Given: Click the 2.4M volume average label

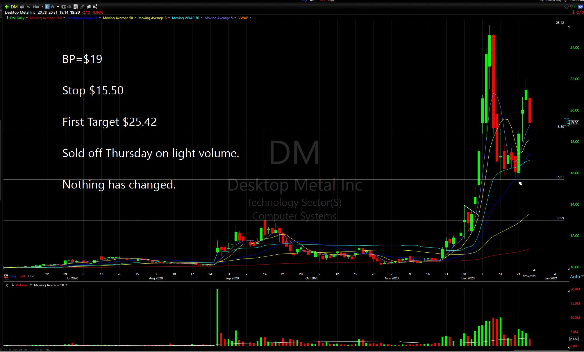Looking at the screenshot, I should 574,339.
